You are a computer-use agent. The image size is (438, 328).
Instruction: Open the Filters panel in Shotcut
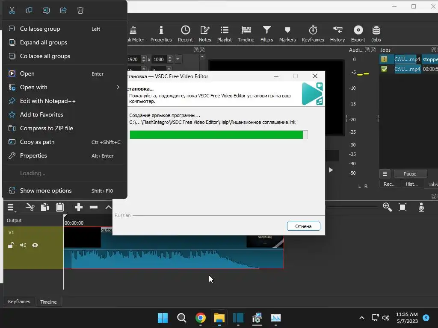266,34
